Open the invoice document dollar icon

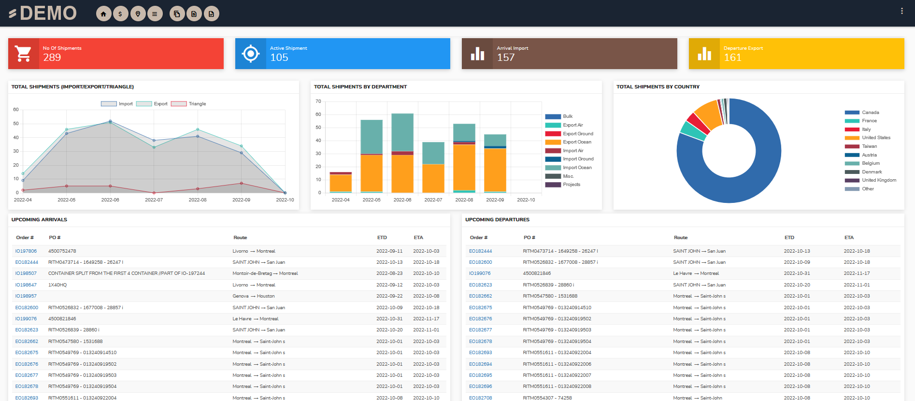click(x=194, y=14)
